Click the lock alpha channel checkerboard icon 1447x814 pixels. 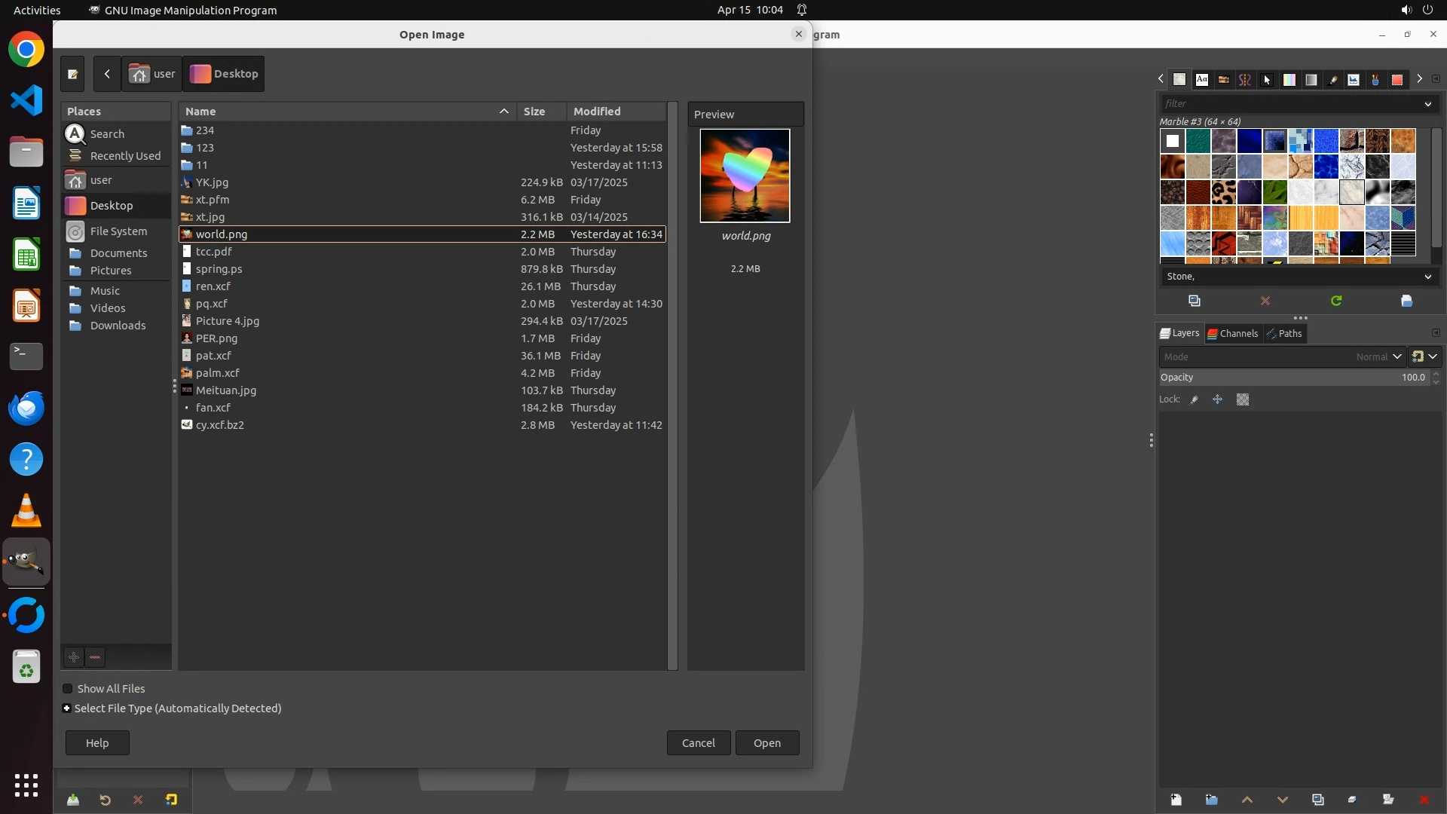pos(1243,400)
